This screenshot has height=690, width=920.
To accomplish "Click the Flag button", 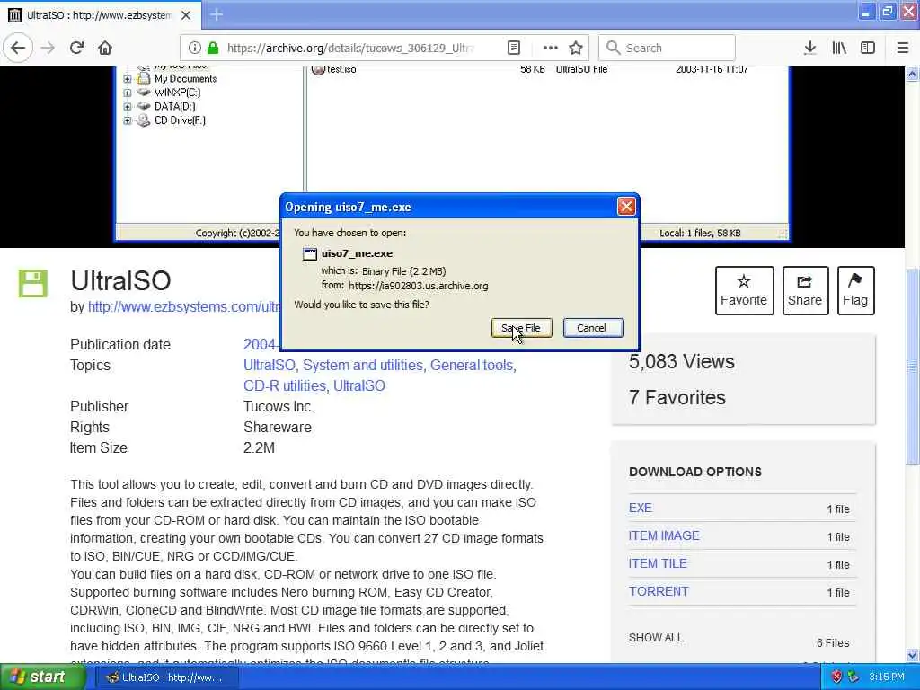I will coord(855,290).
